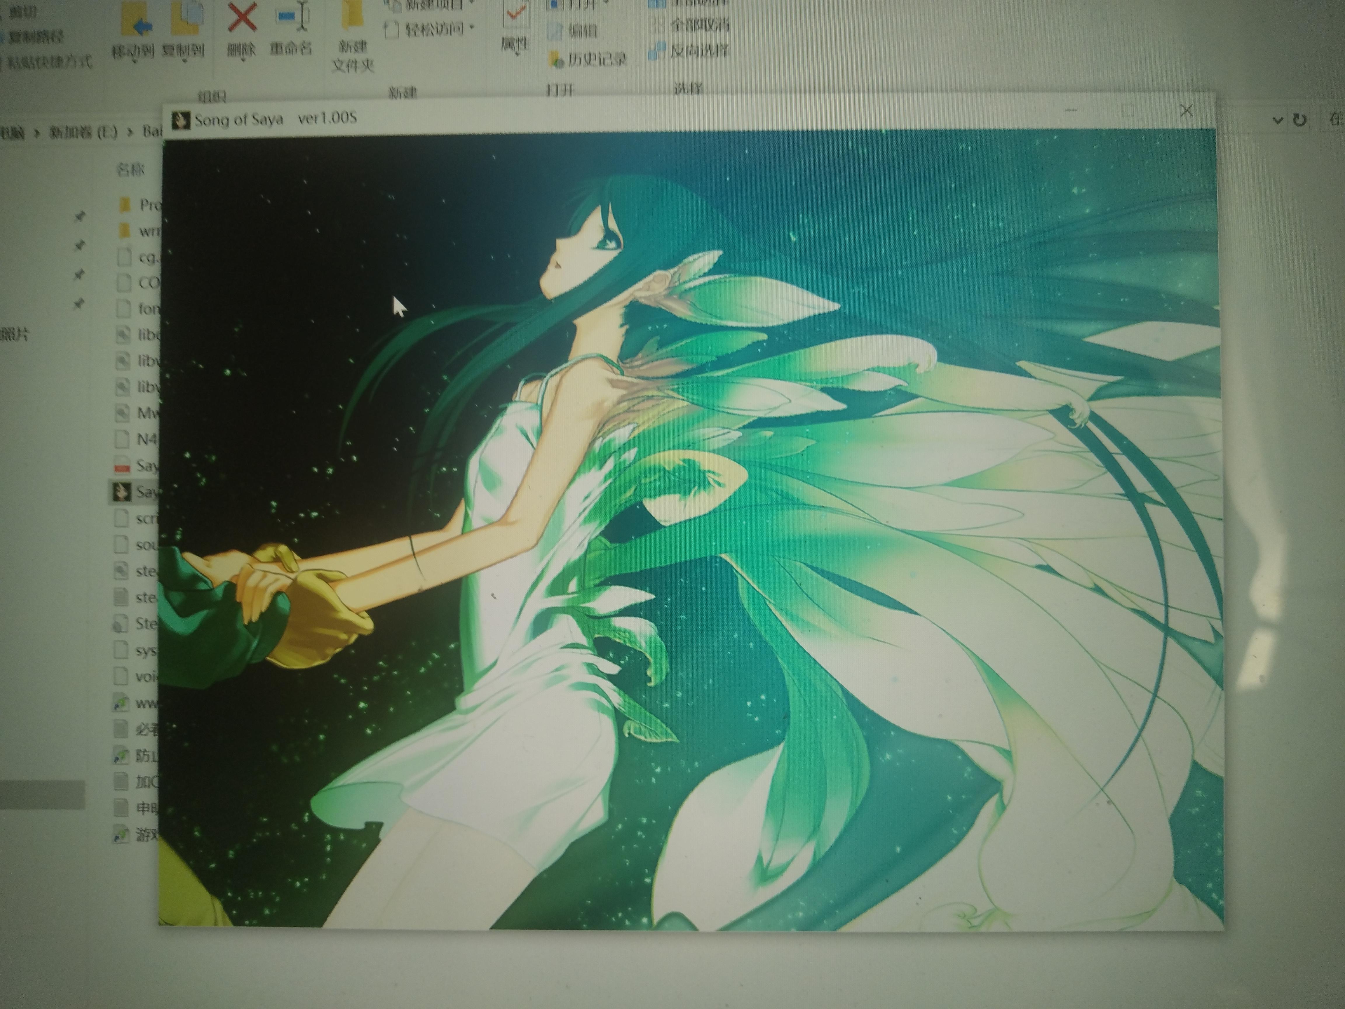Image resolution: width=1345 pixels, height=1009 pixels.
Task: Select the 'N4' file row
Action: pyautogui.click(x=137, y=439)
